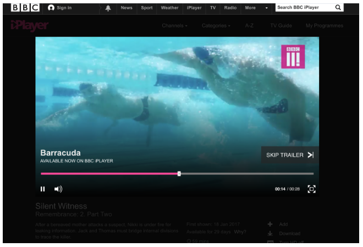This screenshot has width=363, height=247.
Task: Open iPlayer in the top navigation
Action: [194, 8]
